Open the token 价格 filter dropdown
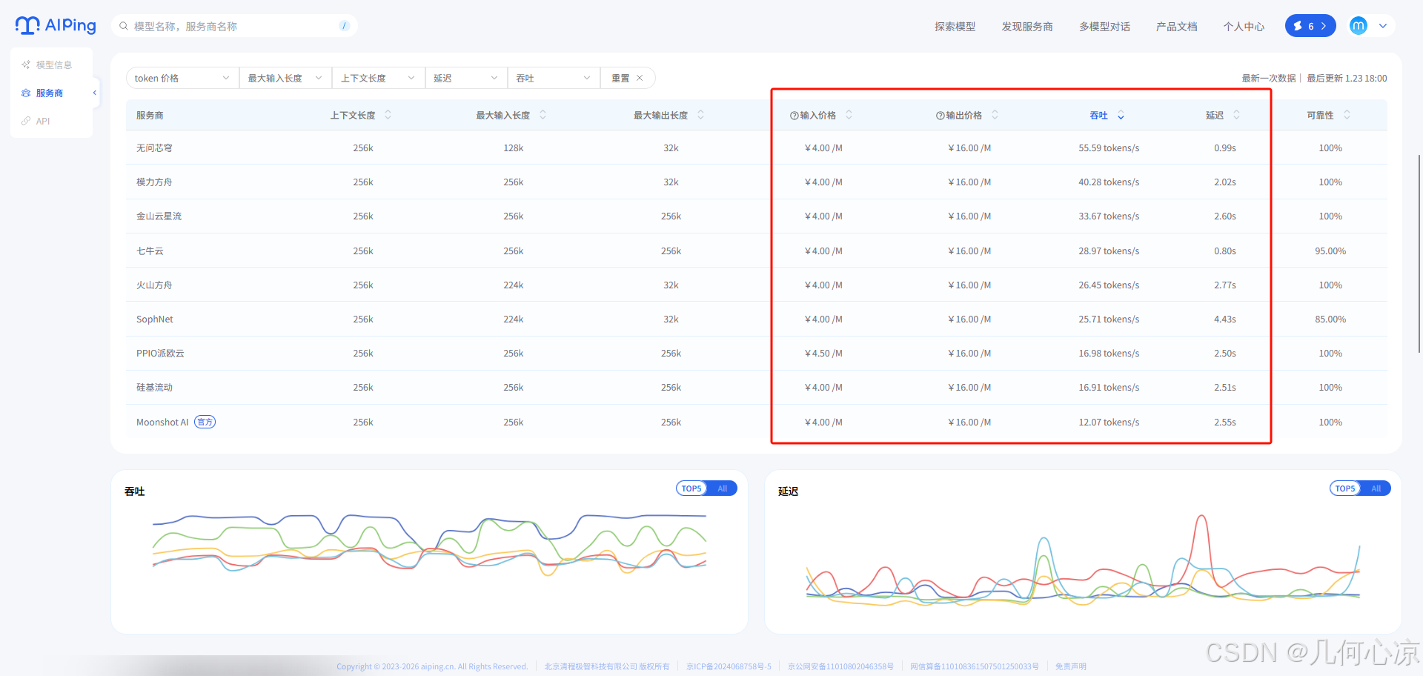The height and width of the screenshot is (676, 1423). coord(182,78)
